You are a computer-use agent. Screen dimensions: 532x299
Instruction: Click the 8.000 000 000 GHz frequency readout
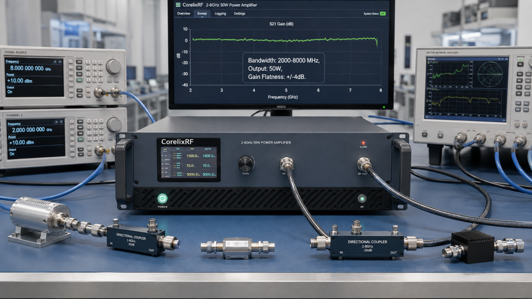tap(31, 68)
